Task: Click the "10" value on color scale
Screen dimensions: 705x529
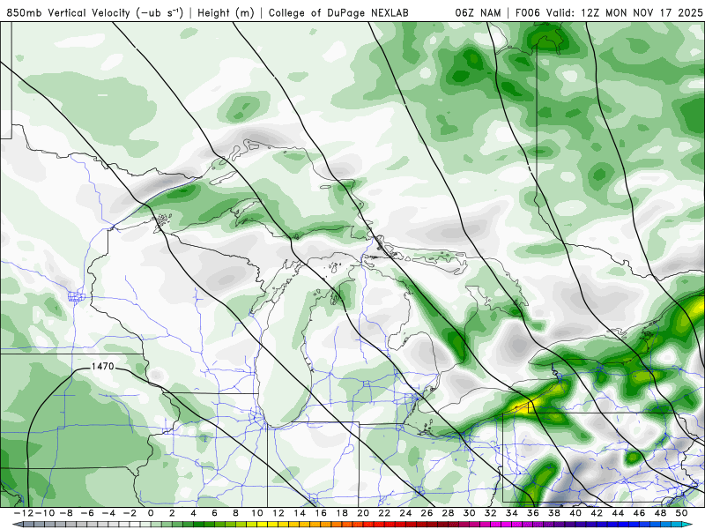Action: pyautogui.click(x=256, y=513)
